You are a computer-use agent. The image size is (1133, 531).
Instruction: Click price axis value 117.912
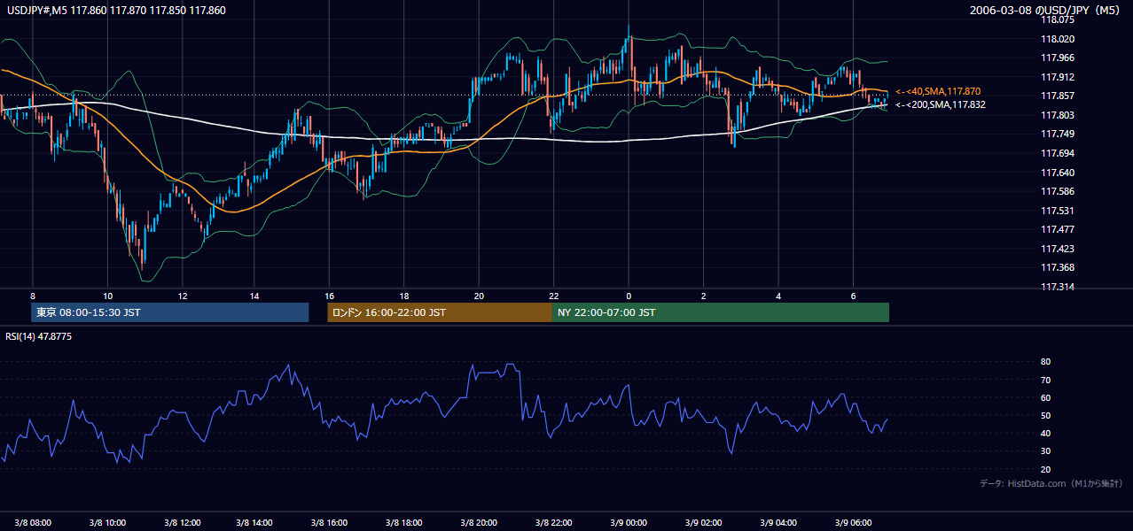1057,77
